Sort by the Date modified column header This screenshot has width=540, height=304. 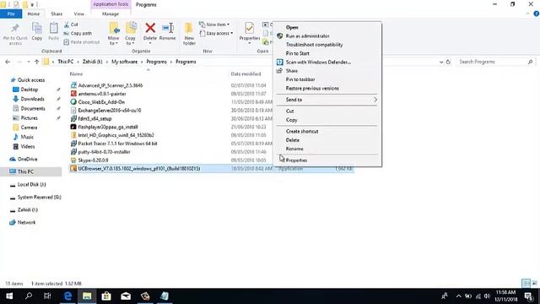tap(246, 73)
